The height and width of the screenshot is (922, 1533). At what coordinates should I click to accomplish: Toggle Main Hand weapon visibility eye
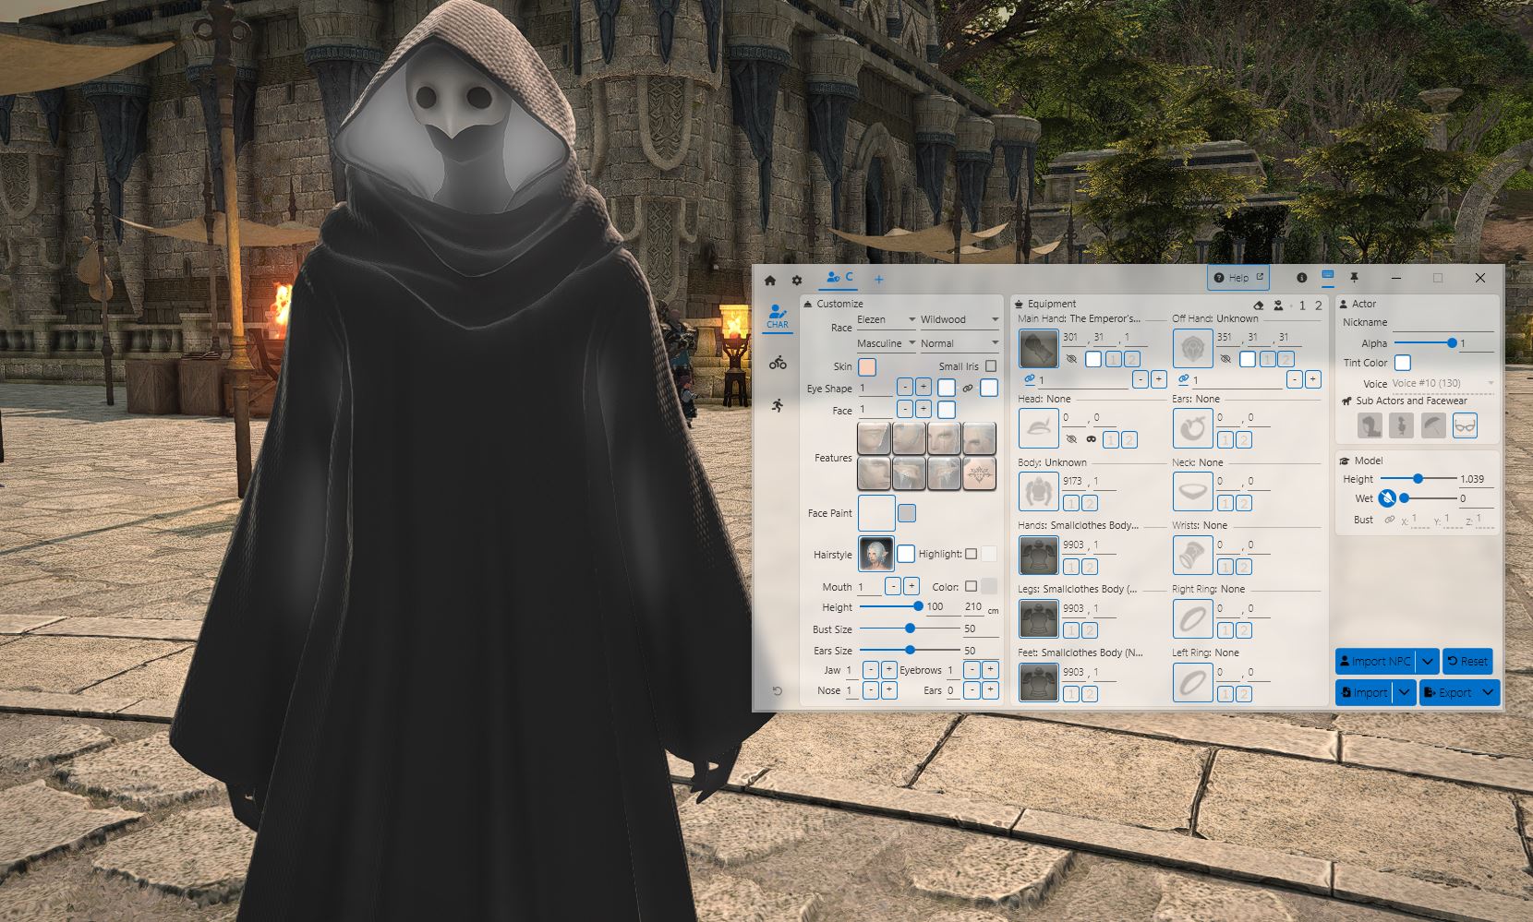[1071, 359]
